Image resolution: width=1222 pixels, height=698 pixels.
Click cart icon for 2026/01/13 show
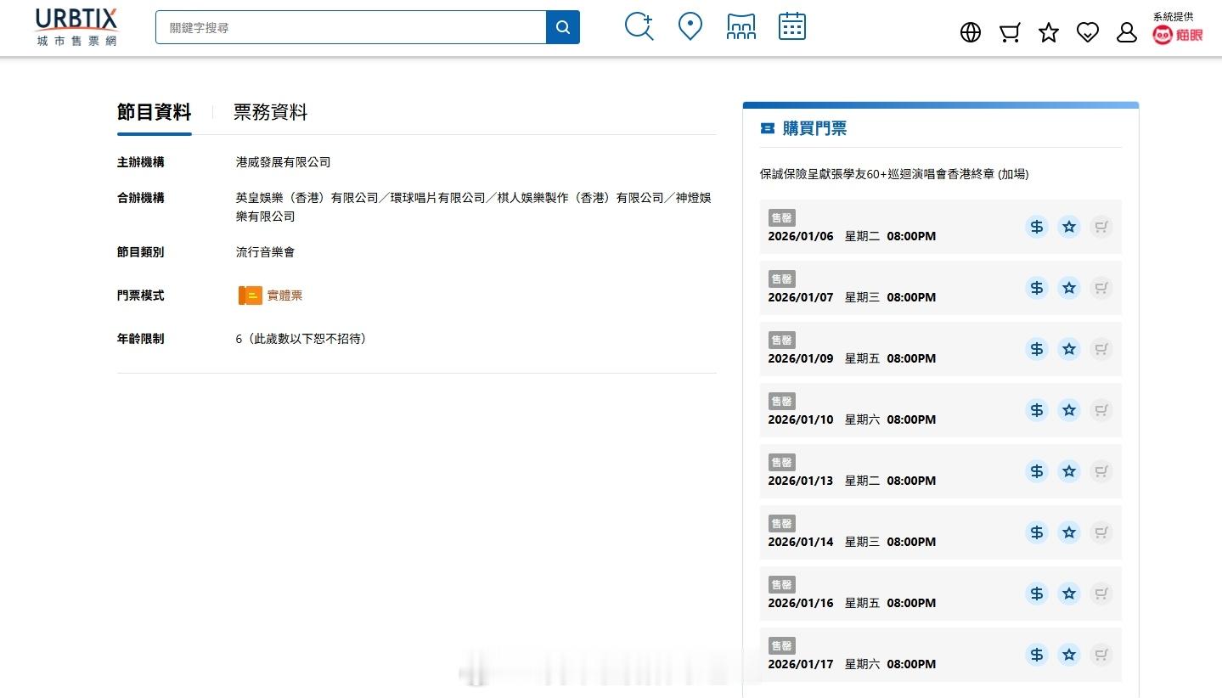[1101, 471]
